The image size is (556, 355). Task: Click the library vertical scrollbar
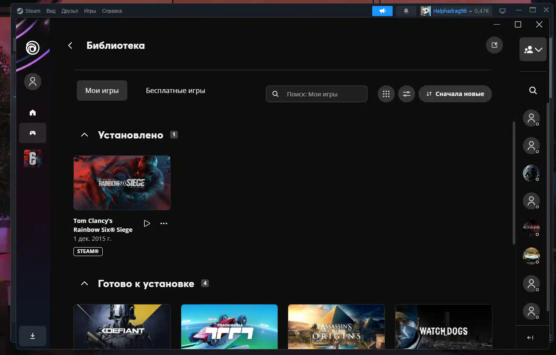514,183
